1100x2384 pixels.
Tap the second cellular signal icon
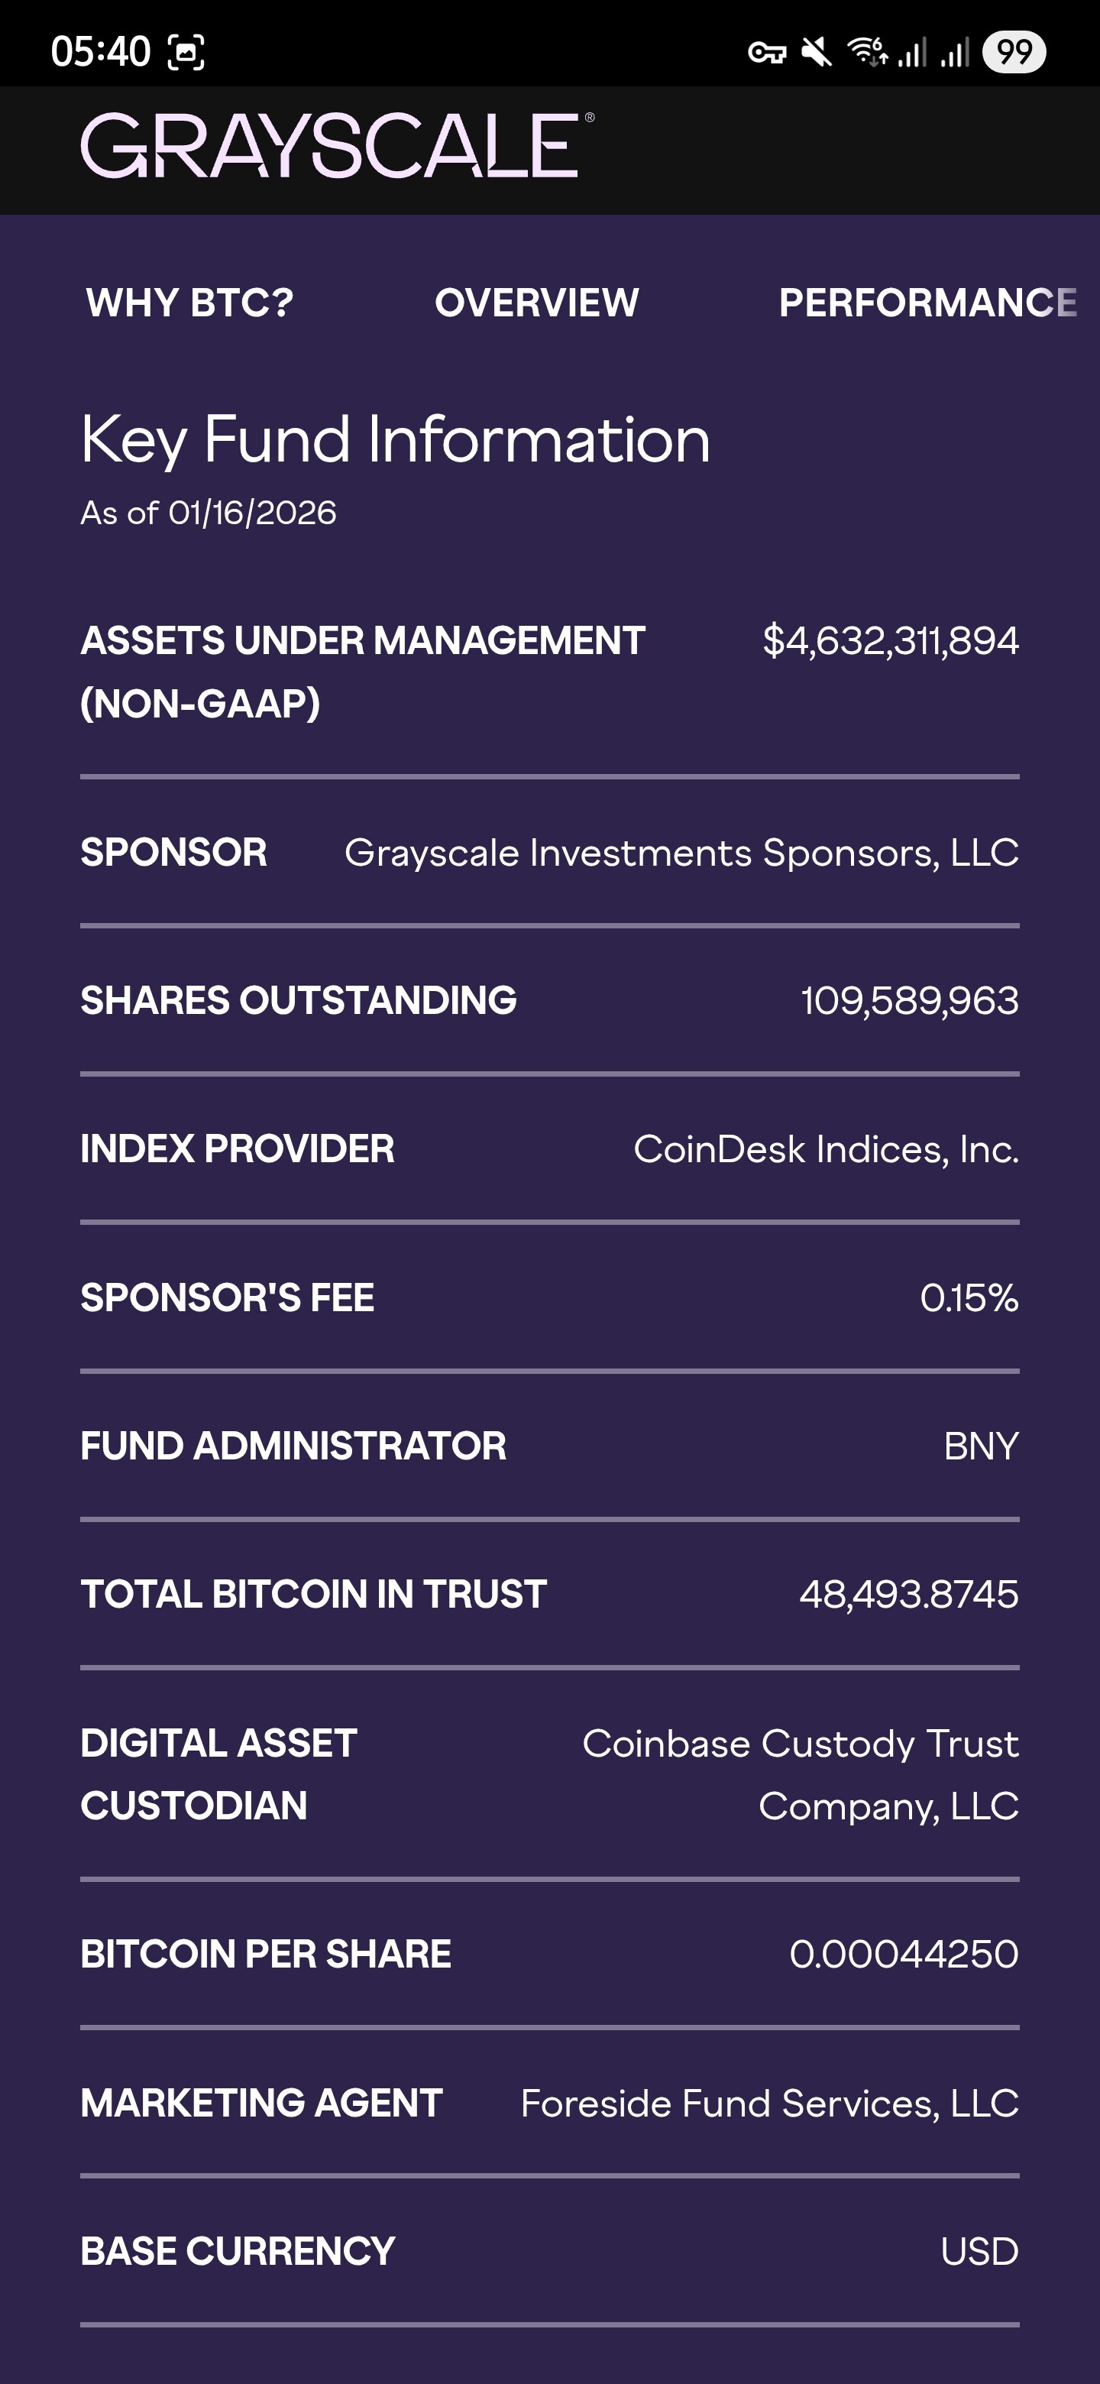(955, 52)
